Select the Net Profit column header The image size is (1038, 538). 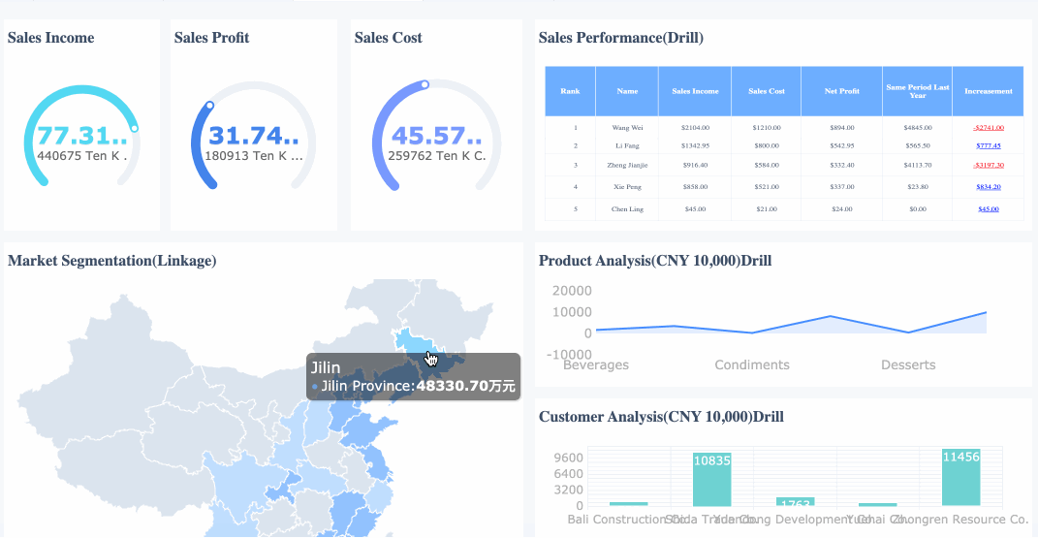[x=842, y=91]
